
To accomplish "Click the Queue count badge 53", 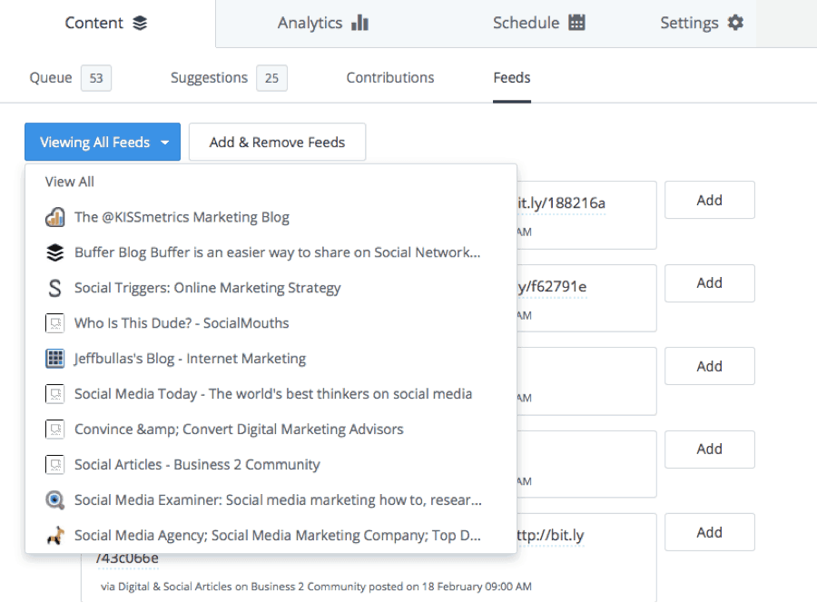I will 96,78.
